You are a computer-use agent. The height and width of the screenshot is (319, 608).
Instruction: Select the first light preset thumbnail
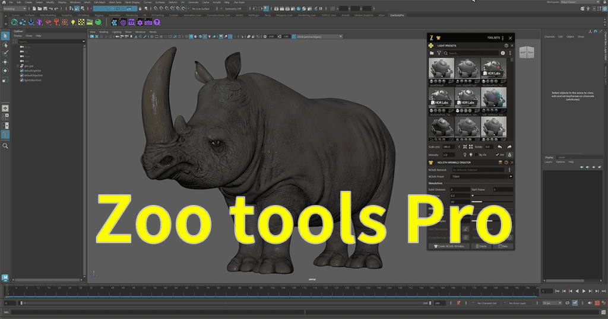point(441,69)
